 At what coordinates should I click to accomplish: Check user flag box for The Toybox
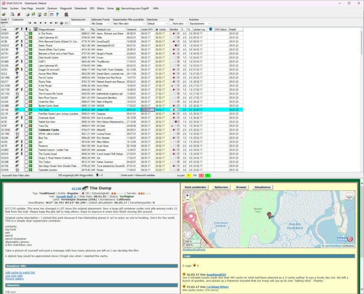pyautogui.click(x=27, y=162)
